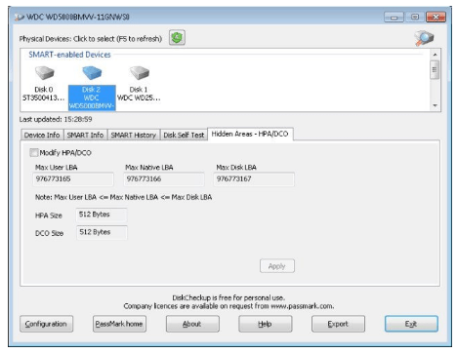Select the Disk 0 drive icon

(x=44, y=73)
